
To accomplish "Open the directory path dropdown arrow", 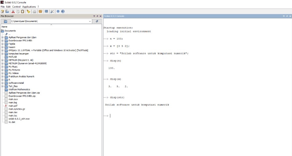I will (x=90, y=21).
